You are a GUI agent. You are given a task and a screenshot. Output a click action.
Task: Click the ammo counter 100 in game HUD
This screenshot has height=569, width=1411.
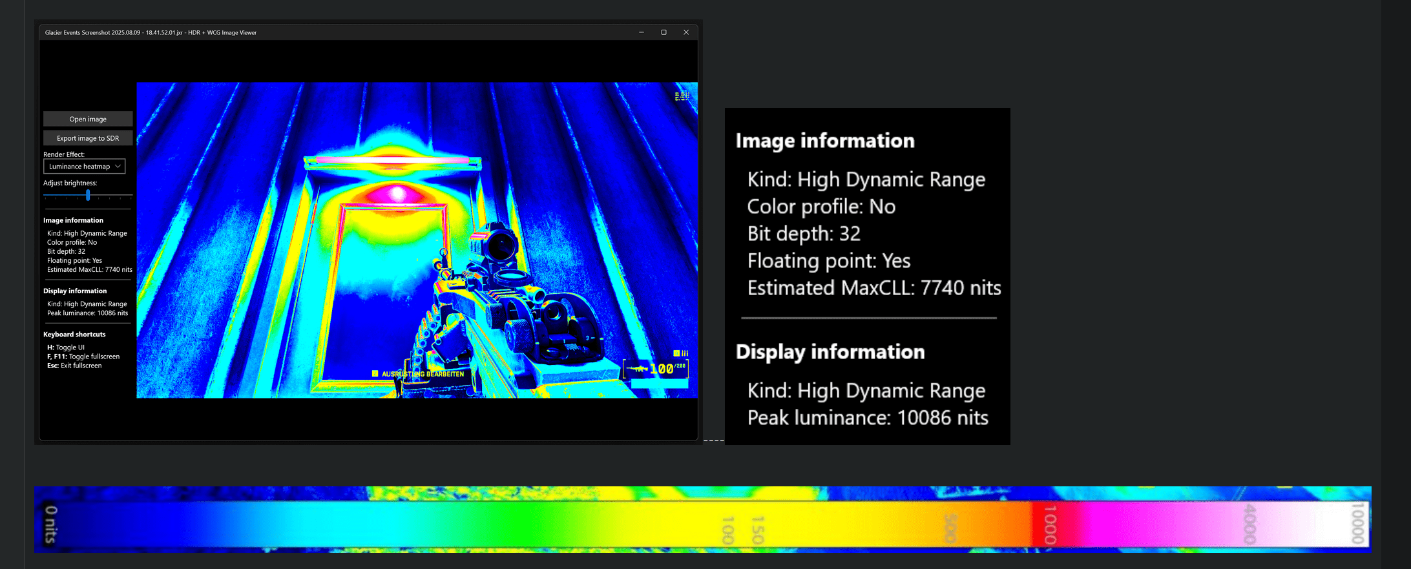662,369
